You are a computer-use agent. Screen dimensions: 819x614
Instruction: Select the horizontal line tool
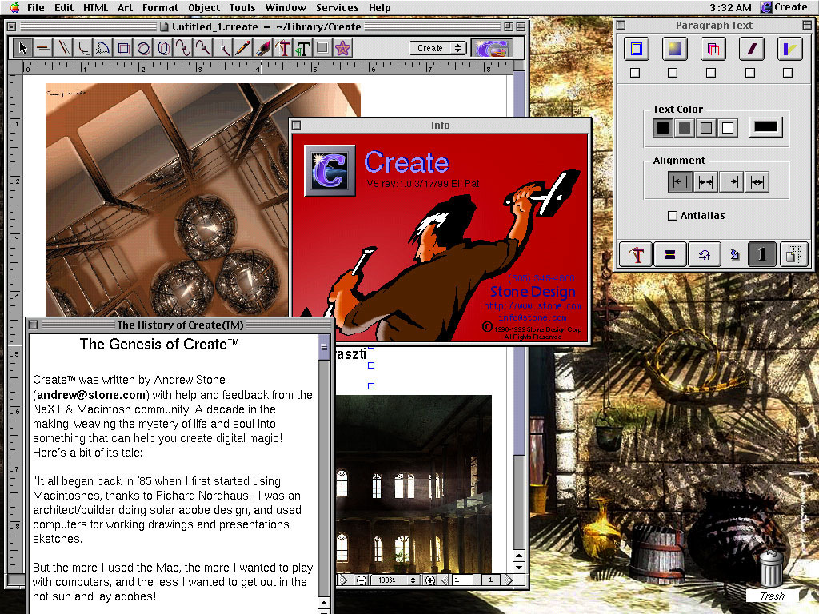click(x=43, y=48)
